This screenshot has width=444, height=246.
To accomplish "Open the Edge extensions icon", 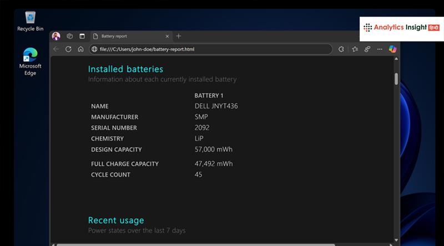I will [x=341, y=49].
